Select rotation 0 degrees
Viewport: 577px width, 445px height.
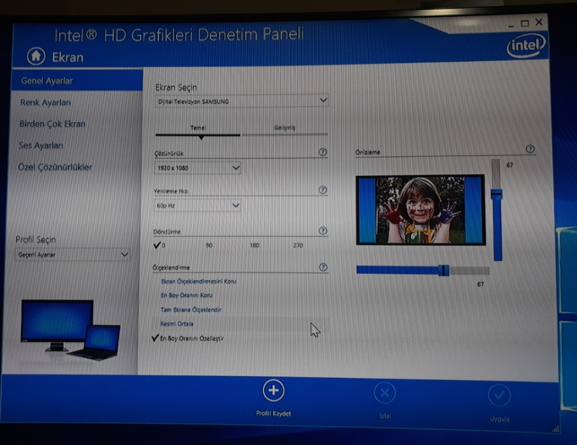point(160,245)
